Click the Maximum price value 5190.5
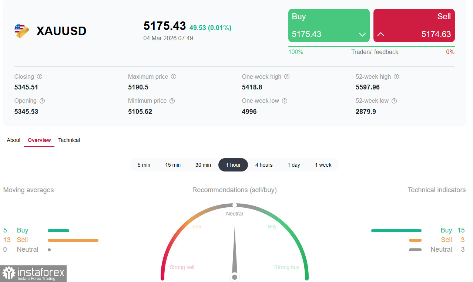 coord(138,87)
